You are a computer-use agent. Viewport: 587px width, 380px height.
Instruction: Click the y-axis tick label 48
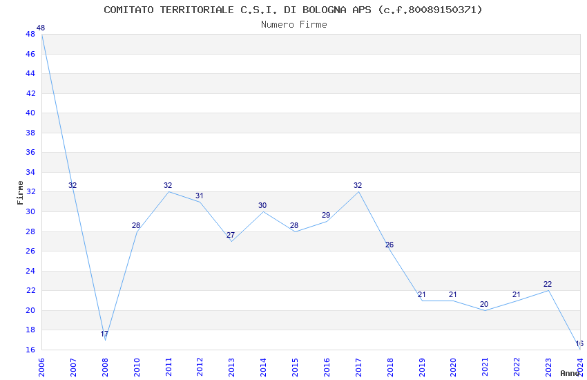[30, 34]
